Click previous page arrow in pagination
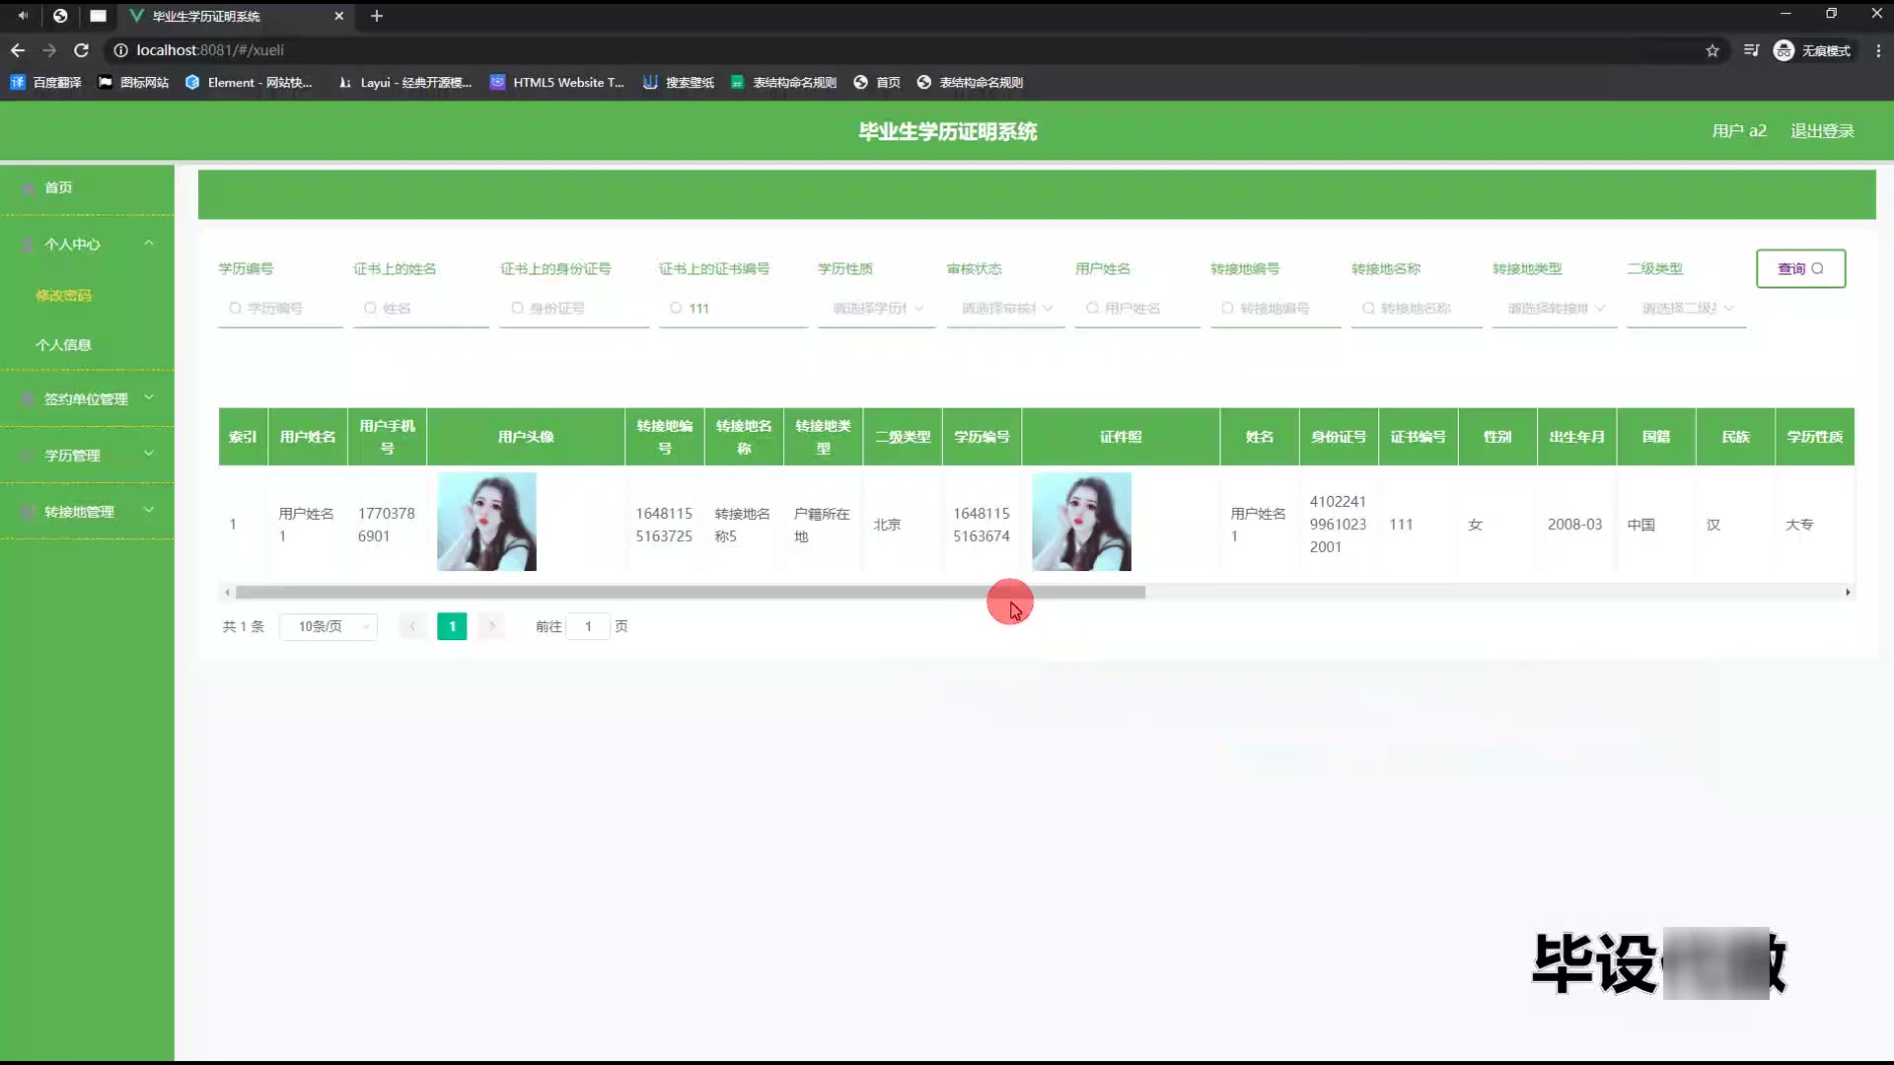 (x=412, y=627)
